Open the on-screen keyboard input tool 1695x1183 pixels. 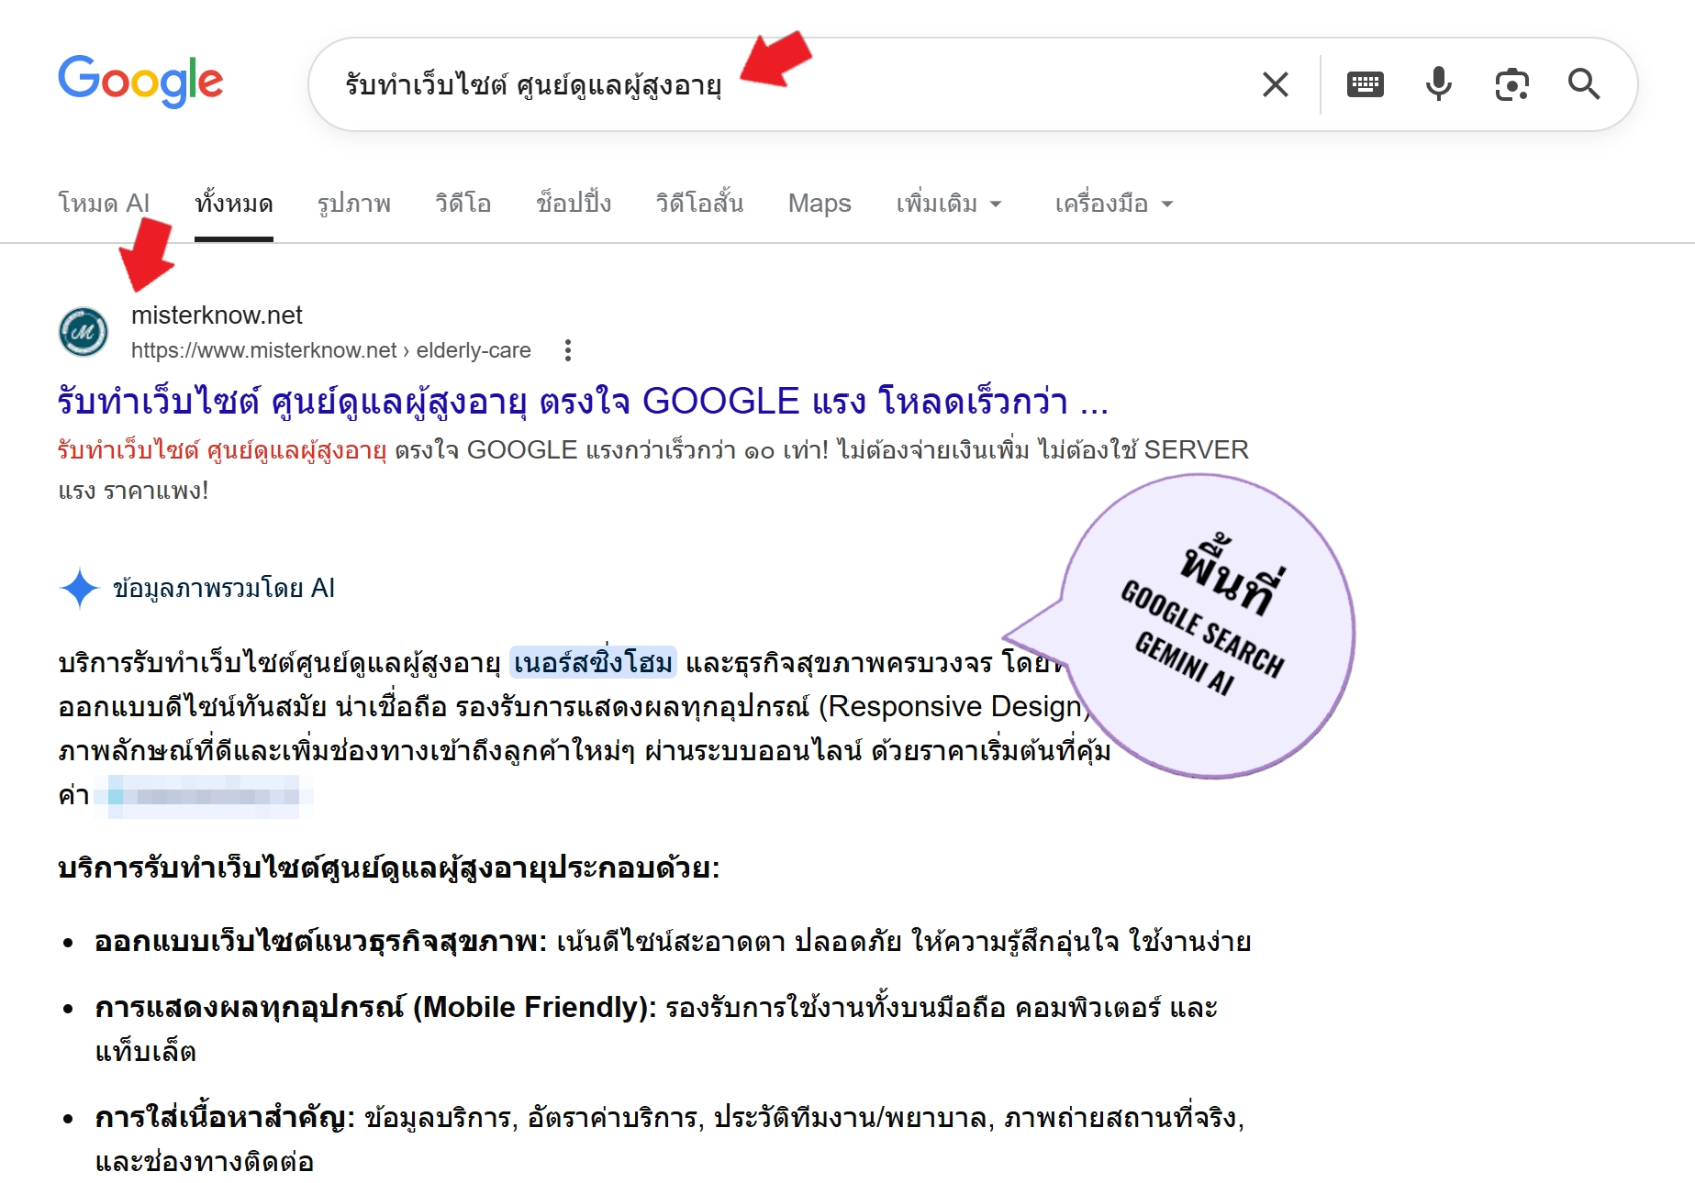click(1365, 84)
